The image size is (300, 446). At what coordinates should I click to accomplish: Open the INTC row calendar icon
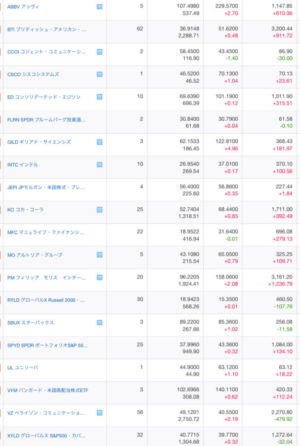[100, 165]
